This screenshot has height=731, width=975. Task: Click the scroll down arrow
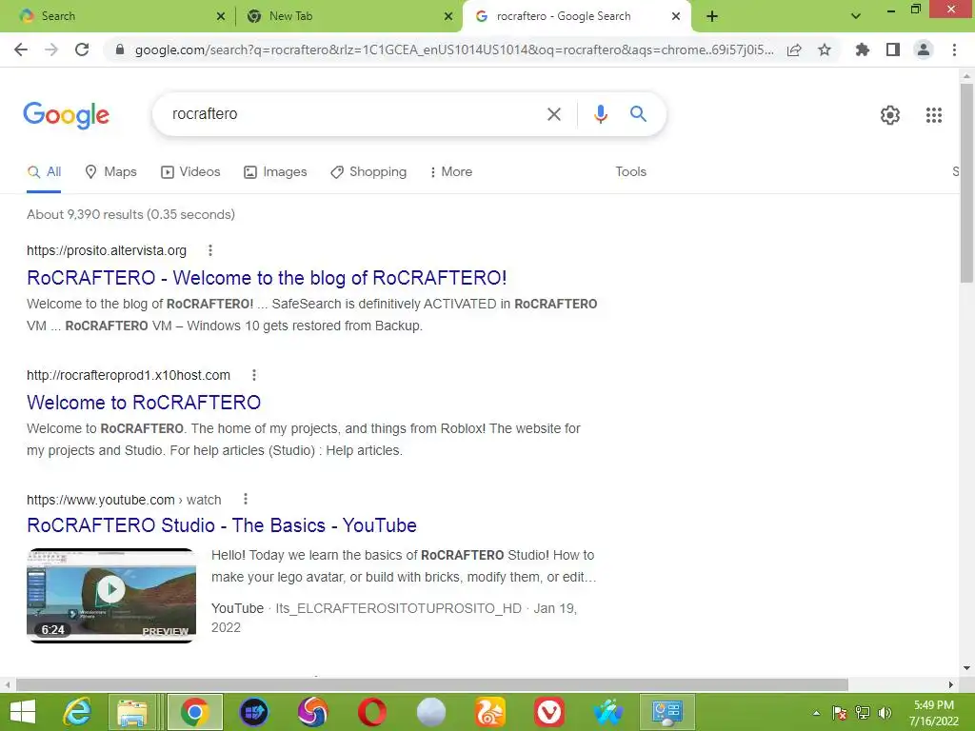pyautogui.click(x=966, y=669)
